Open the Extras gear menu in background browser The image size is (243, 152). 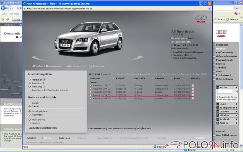pyautogui.click(x=232, y=19)
